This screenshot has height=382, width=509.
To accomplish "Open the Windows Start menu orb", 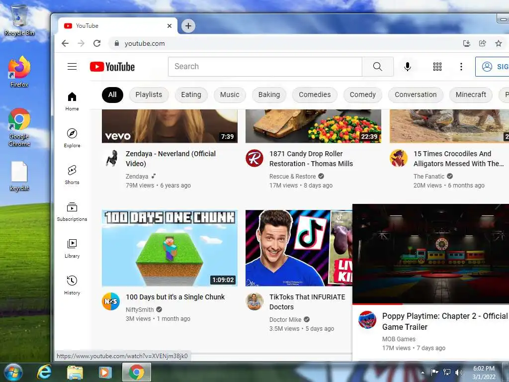I will [x=13, y=372].
